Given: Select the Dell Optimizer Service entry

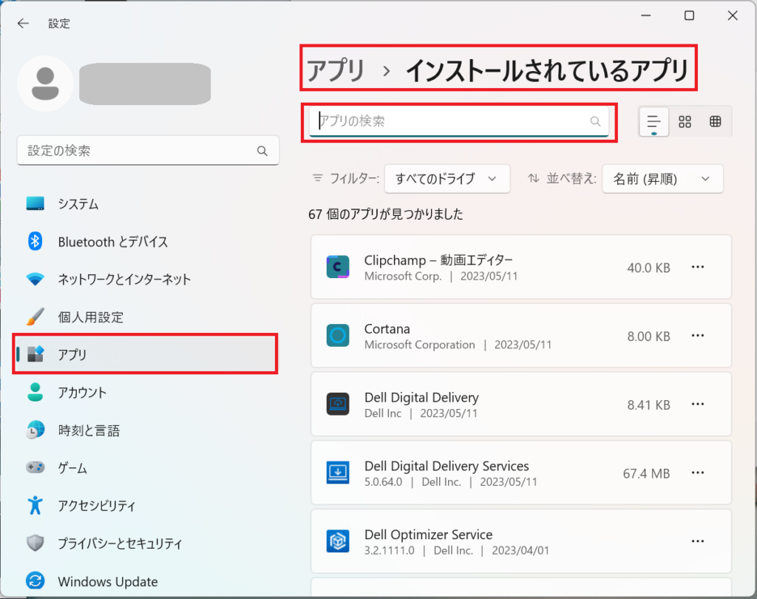Looking at the screenshot, I should coord(521,541).
